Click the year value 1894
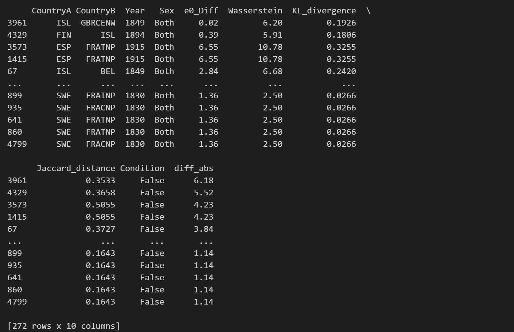Image resolution: width=514 pixels, height=332 pixels. point(135,35)
